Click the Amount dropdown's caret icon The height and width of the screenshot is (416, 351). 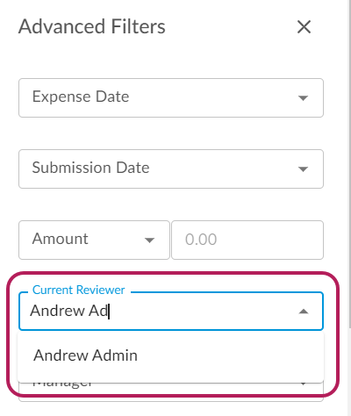[149, 240]
